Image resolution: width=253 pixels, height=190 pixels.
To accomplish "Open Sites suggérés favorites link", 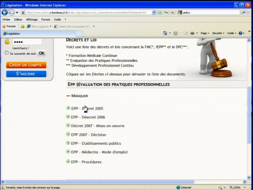I will (39, 26).
